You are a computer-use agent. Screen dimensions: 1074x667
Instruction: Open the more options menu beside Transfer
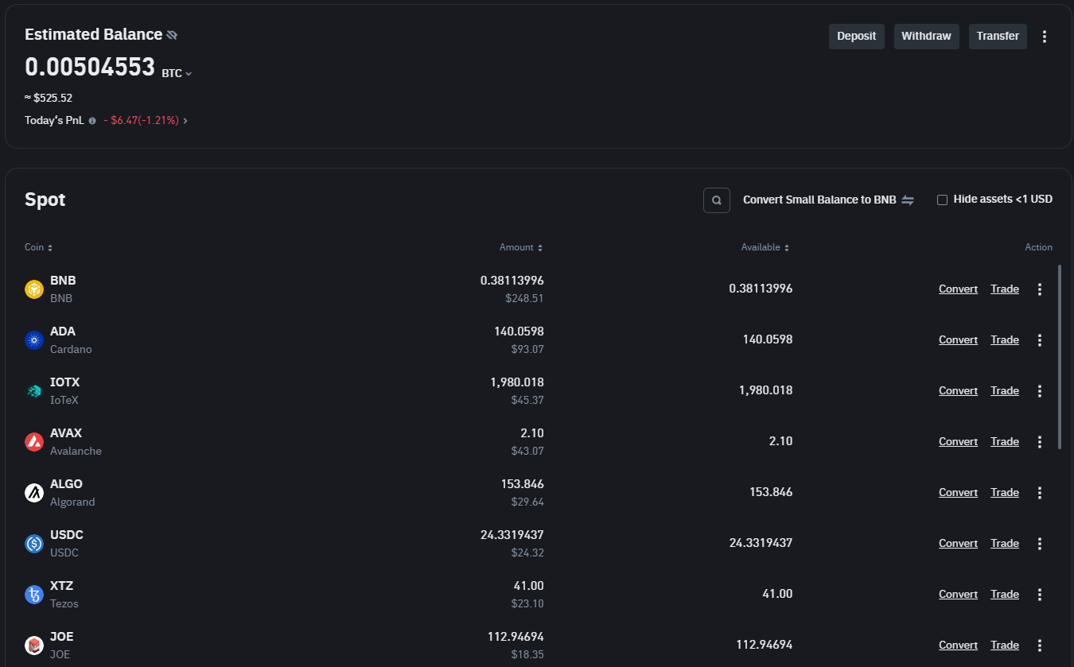click(x=1045, y=37)
